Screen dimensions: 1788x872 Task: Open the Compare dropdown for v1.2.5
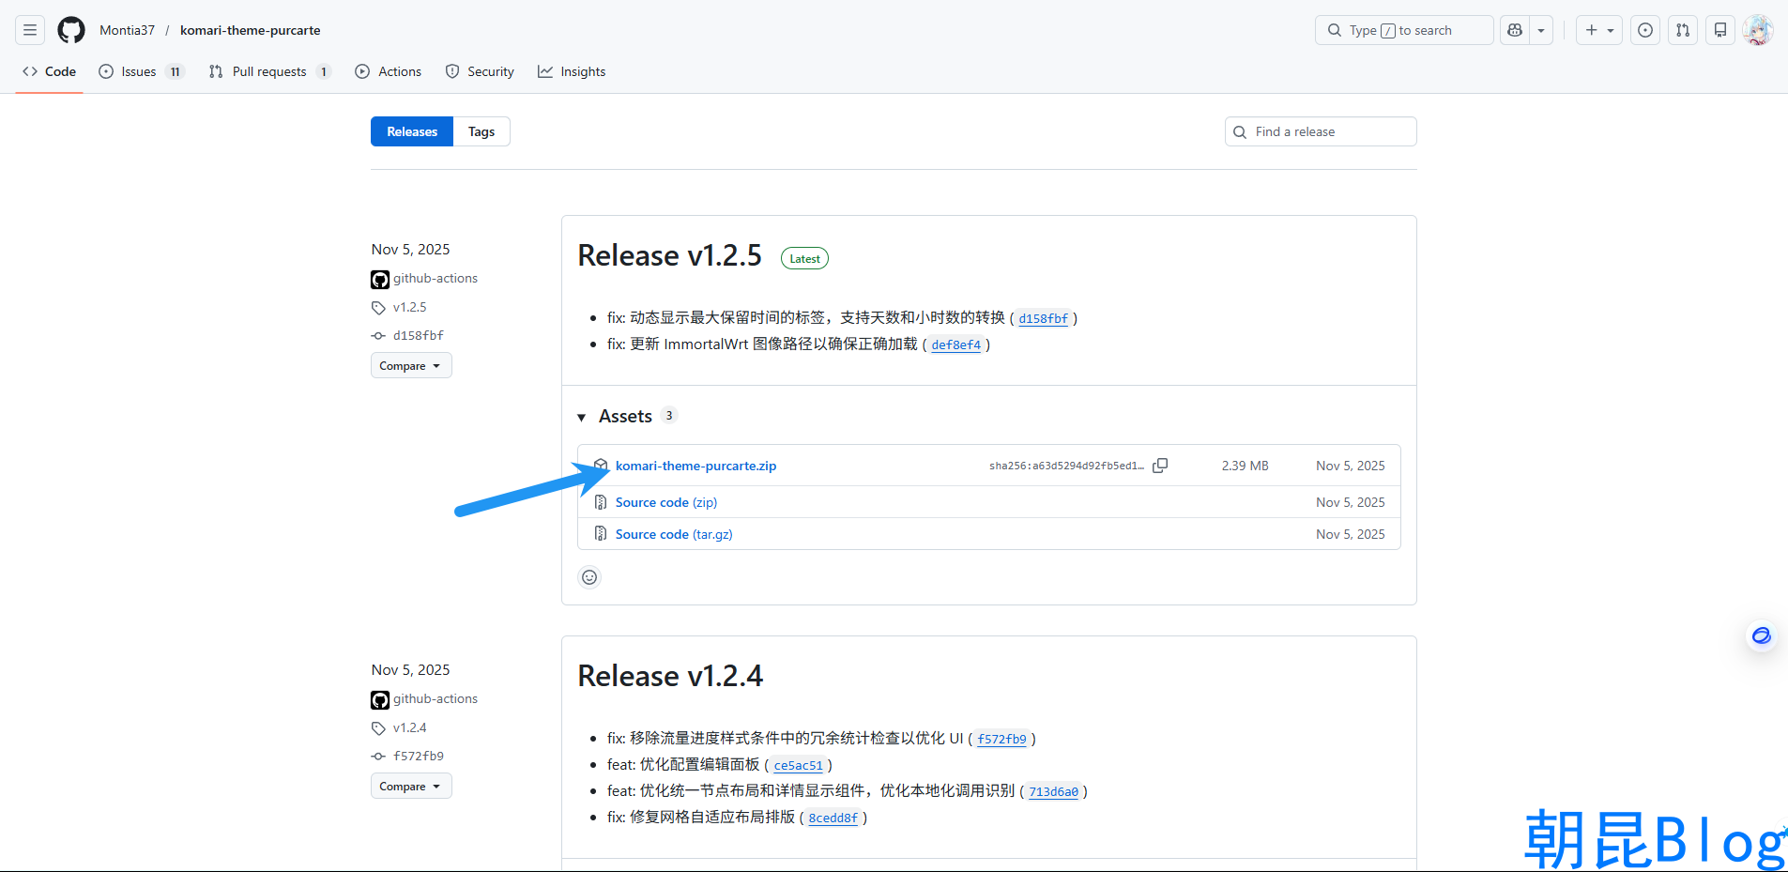411,365
